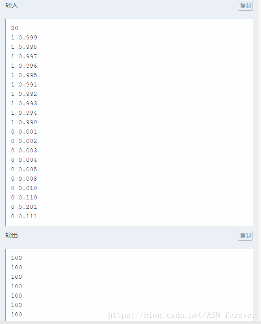Click the input line 0 0.201
261x324 pixels.
tap(24, 207)
